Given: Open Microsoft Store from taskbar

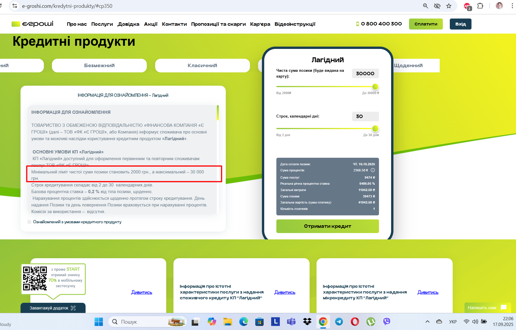Looking at the screenshot, I should (259, 322).
